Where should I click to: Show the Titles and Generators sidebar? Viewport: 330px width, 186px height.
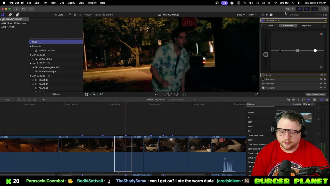tap(17, 15)
